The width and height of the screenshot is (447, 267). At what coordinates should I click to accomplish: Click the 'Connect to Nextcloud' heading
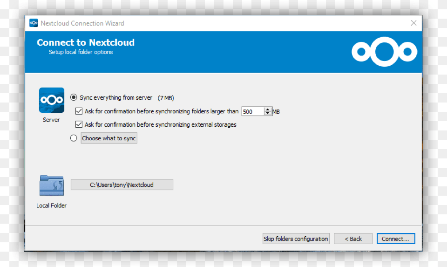pyautogui.click(x=86, y=42)
